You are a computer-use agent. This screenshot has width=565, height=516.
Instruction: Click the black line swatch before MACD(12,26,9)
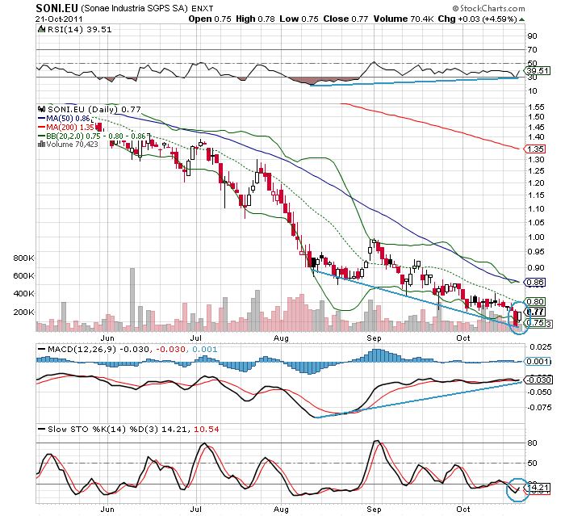point(41,349)
